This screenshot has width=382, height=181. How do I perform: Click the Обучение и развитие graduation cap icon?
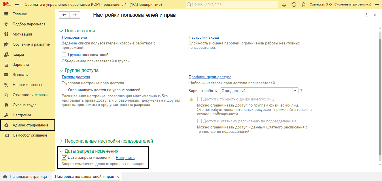[x=6, y=44]
